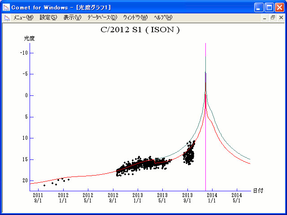Close the inner 光度グラフ1 child window
Viewport: 287px width, 215px height.
(281, 18)
